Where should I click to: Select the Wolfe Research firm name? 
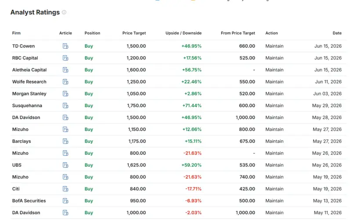[x=29, y=82]
